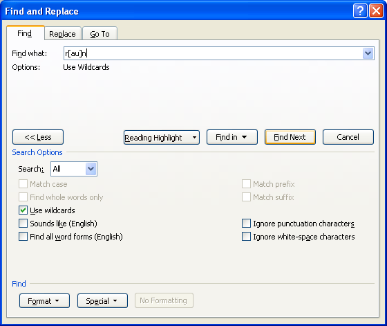Close the Find and Replace dialog
Image resolution: width=387 pixels, height=326 pixels.
pyautogui.click(x=376, y=11)
